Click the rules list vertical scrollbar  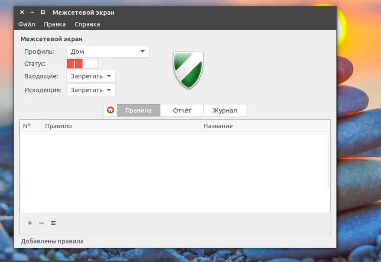(329, 161)
